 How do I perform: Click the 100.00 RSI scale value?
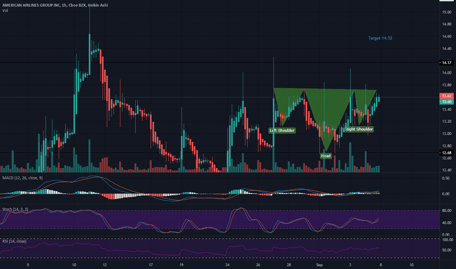(x=448, y=240)
